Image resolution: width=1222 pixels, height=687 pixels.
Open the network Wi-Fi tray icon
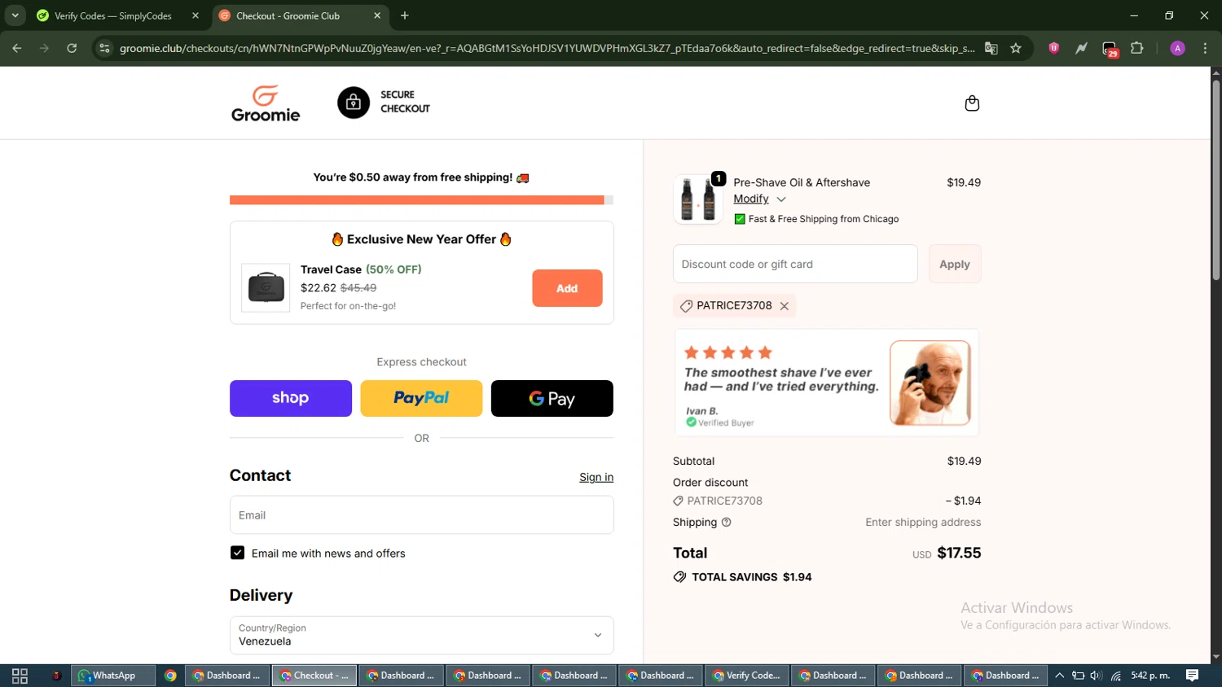[x=1116, y=676]
